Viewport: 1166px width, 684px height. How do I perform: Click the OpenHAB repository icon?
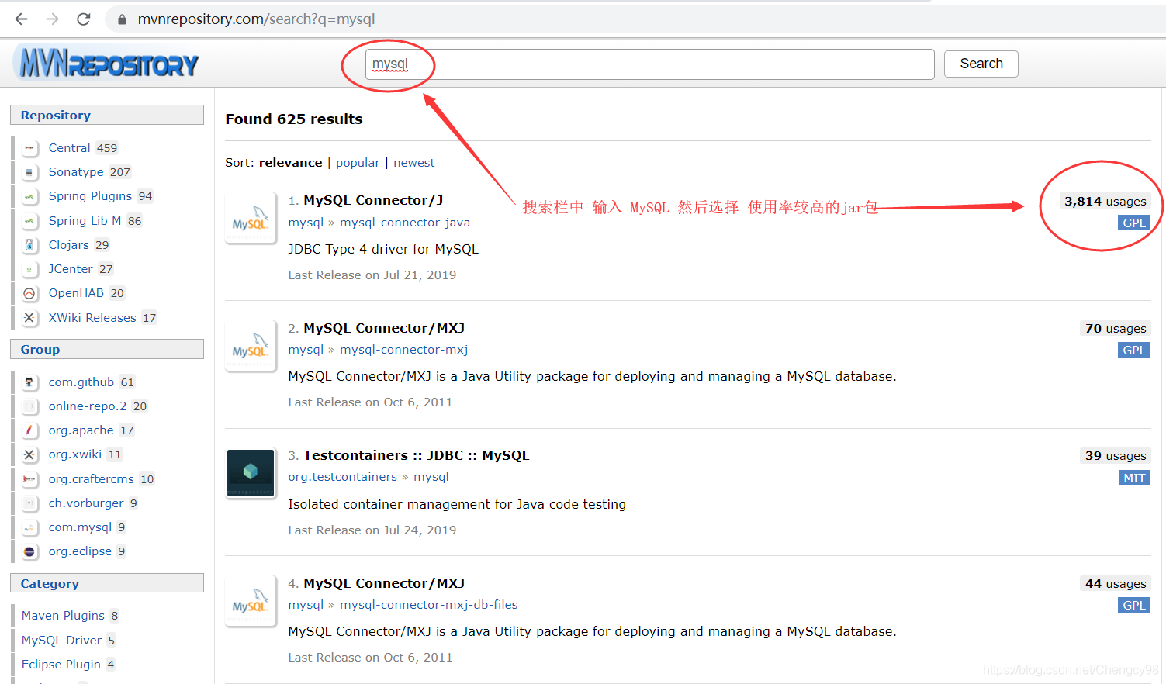click(29, 293)
